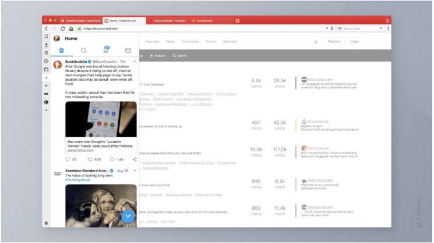
Task: Open the Bookmarks panel in the sidebar
Action: [x=46, y=36]
